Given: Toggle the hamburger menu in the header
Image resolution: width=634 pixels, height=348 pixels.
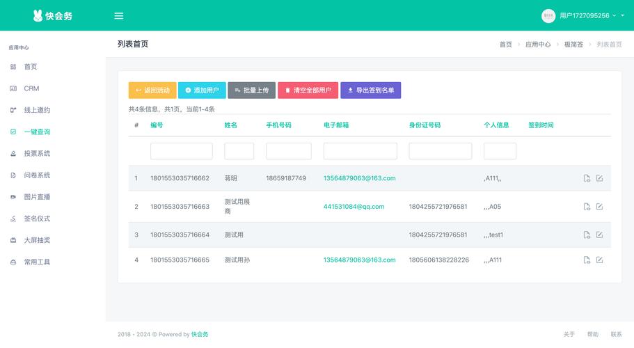Looking at the screenshot, I should click(119, 16).
